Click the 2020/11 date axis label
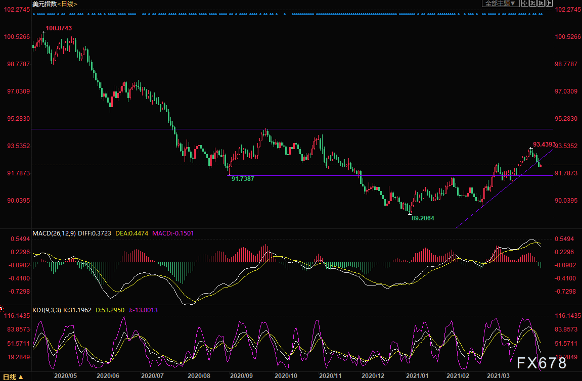Image resolution: width=582 pixels, height=381 pixels. pos(330,376)
